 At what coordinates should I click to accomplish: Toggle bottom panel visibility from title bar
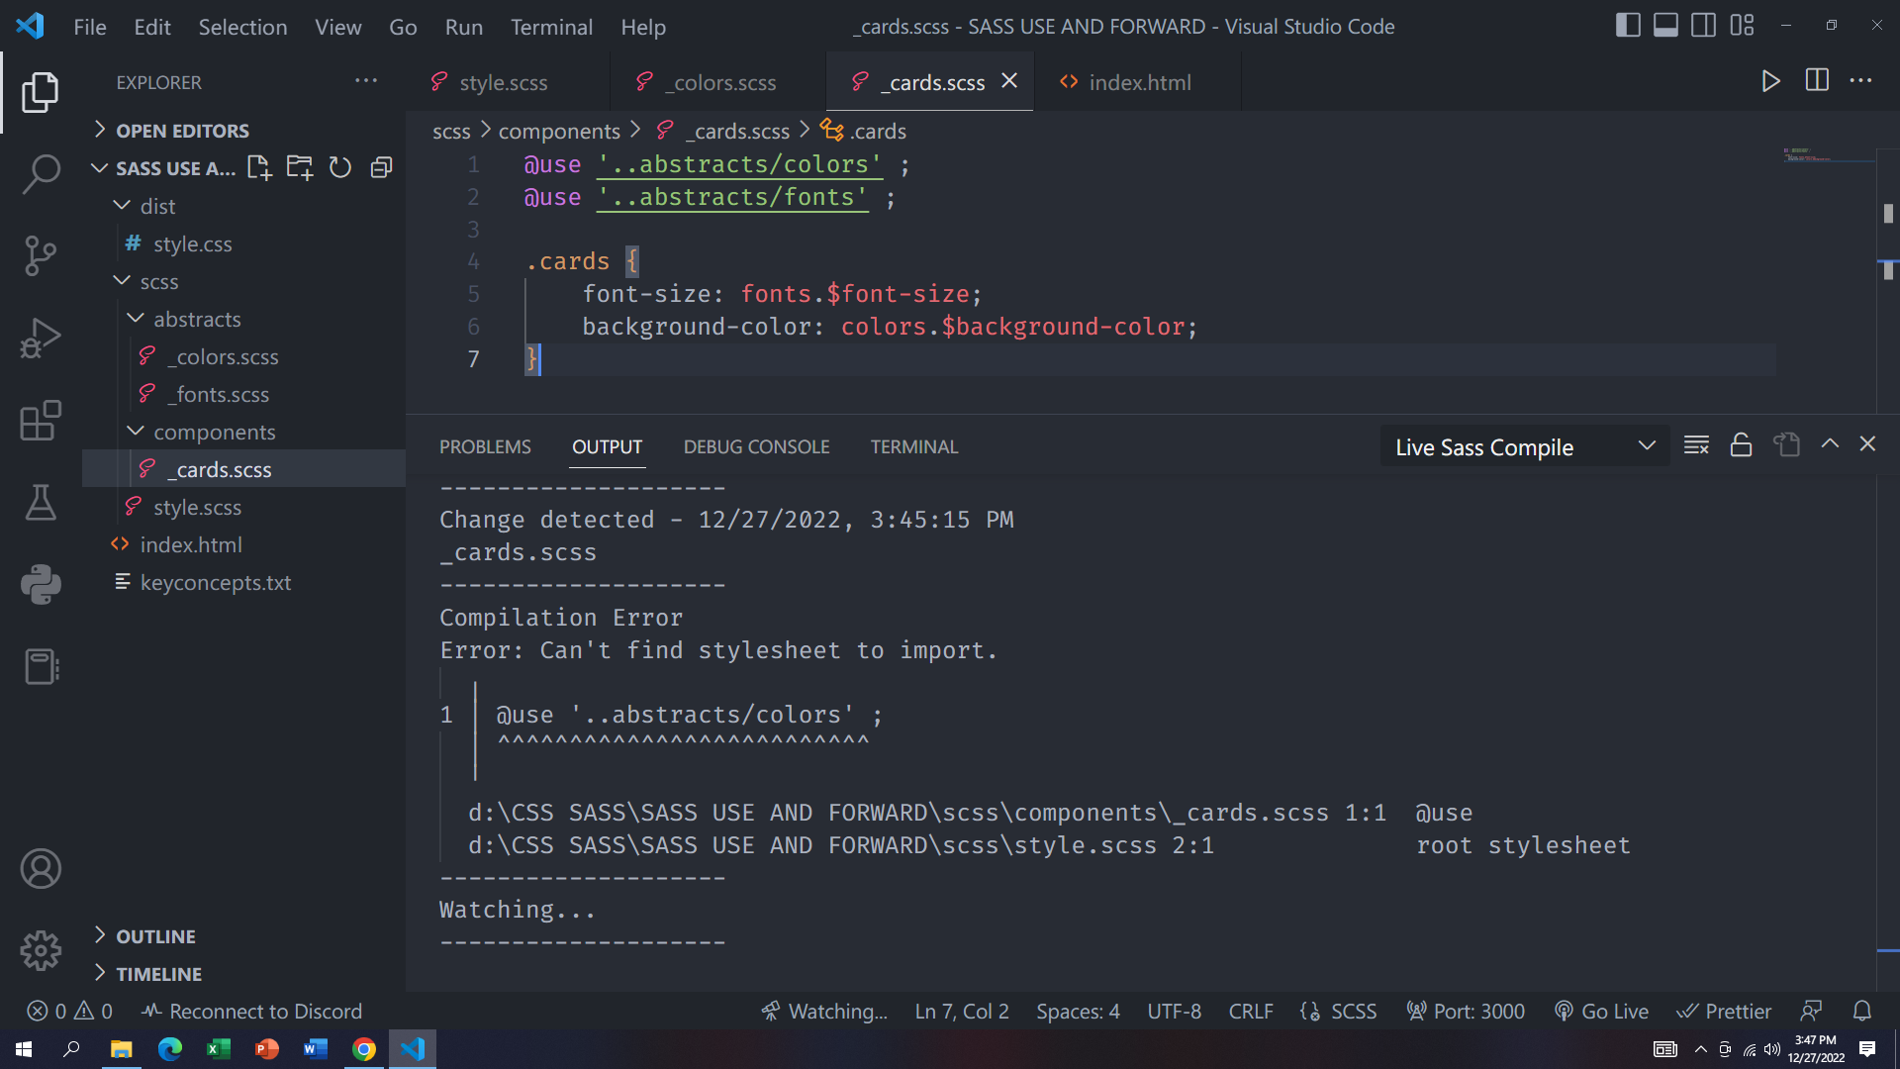[1665, 26]
